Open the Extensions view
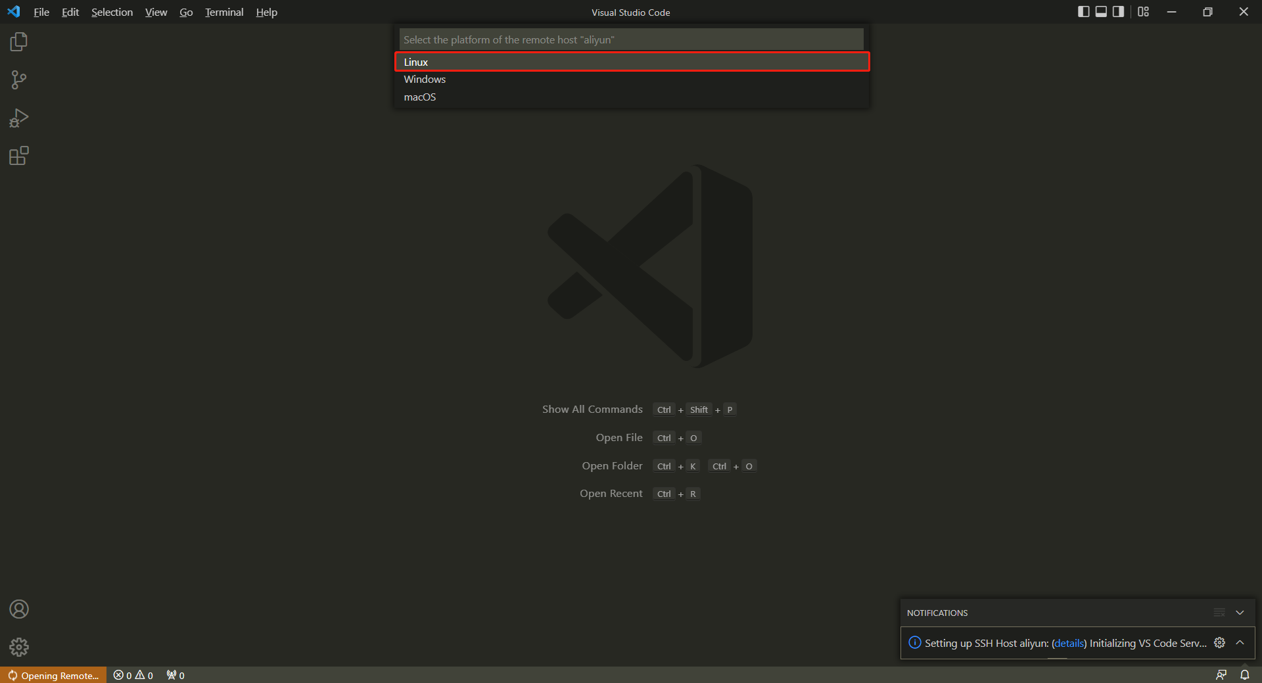This screenshot has height=683, width=1262. pos(19,156)
